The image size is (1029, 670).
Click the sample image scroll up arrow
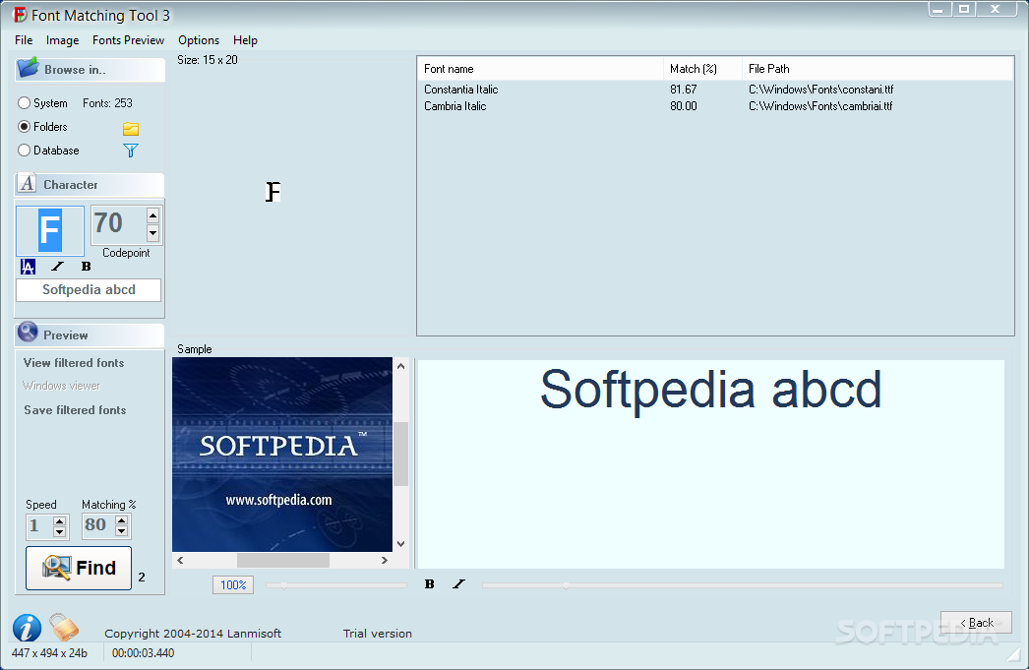pos(400,366)
